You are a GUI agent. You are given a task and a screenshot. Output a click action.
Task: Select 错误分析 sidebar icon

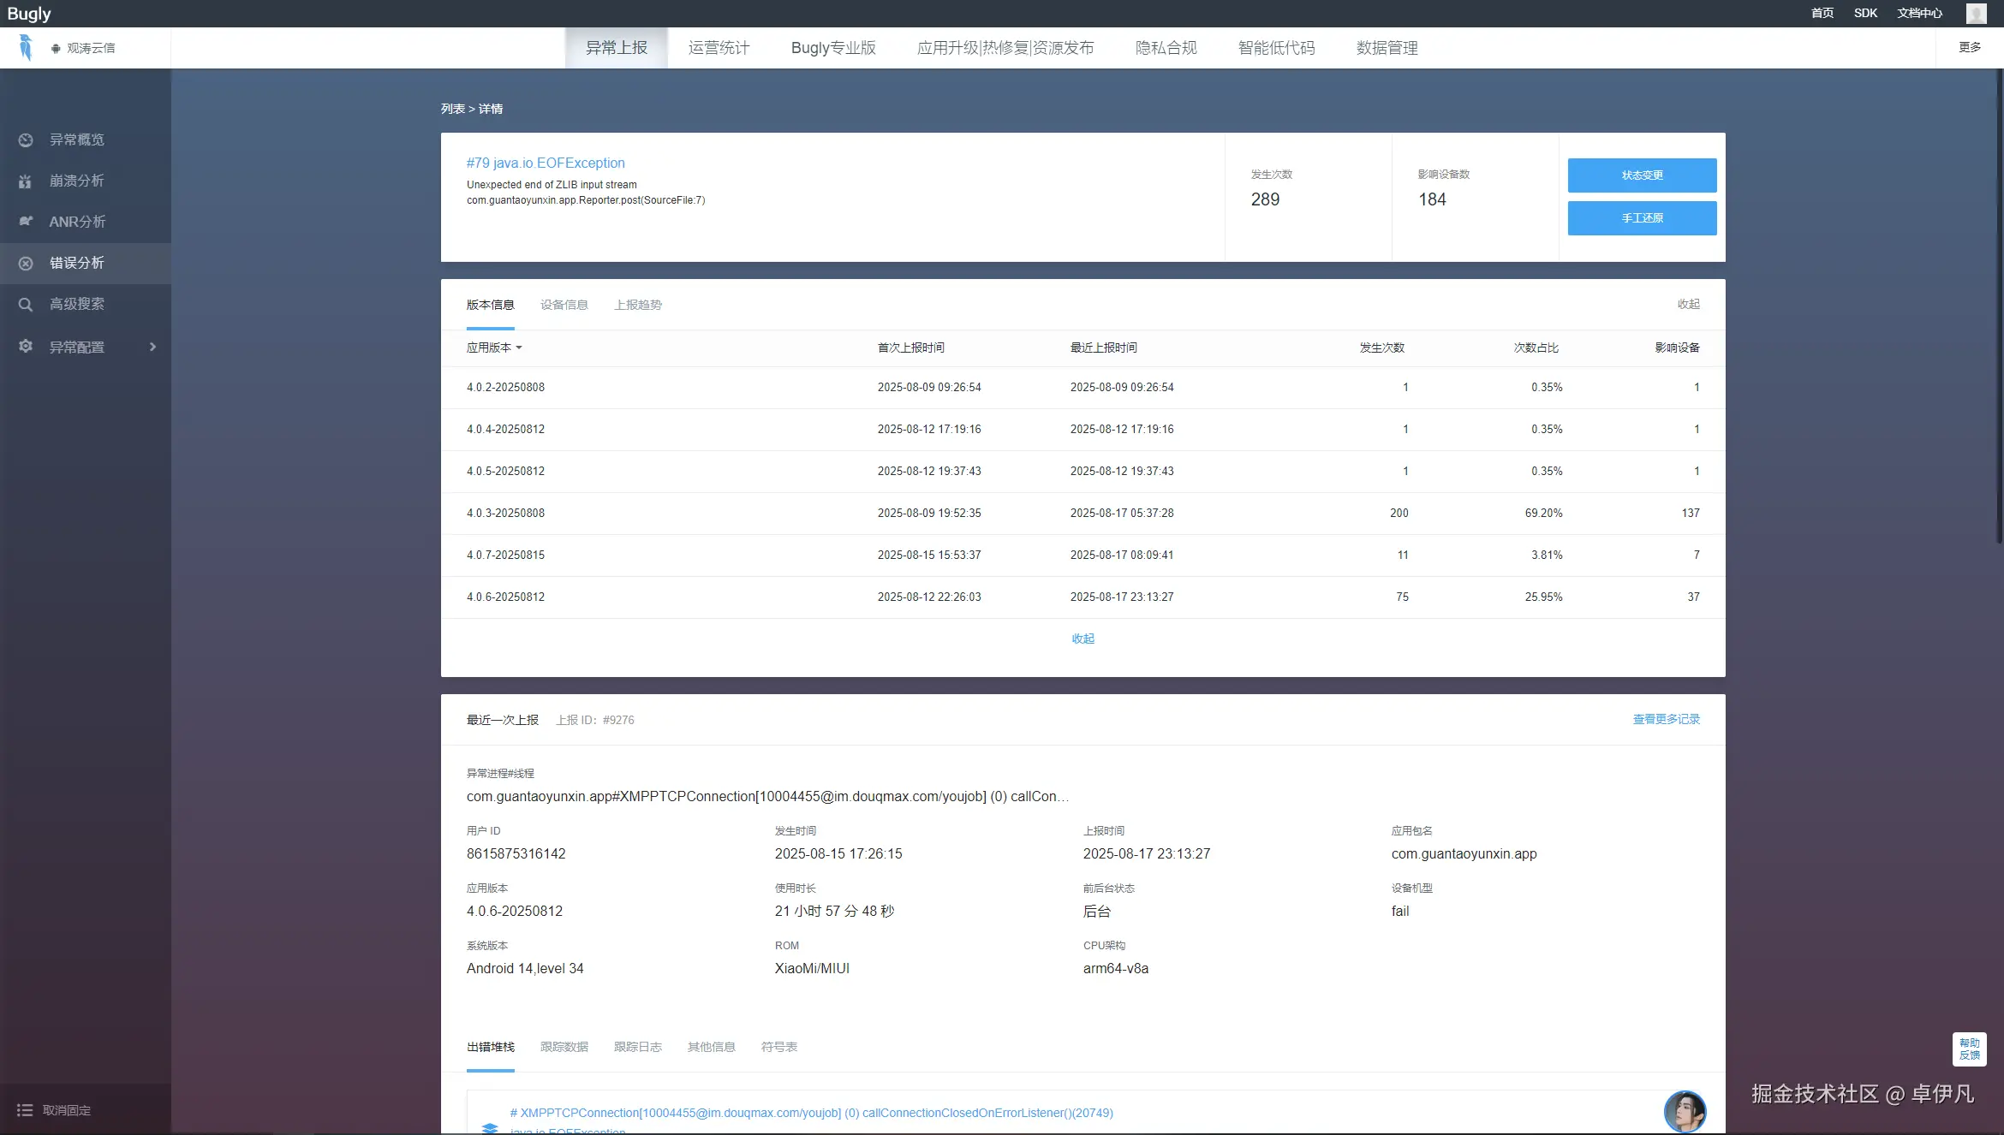26,264
